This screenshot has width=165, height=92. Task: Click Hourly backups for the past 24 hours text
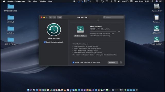pyautogui.click(x=87, y=48)
